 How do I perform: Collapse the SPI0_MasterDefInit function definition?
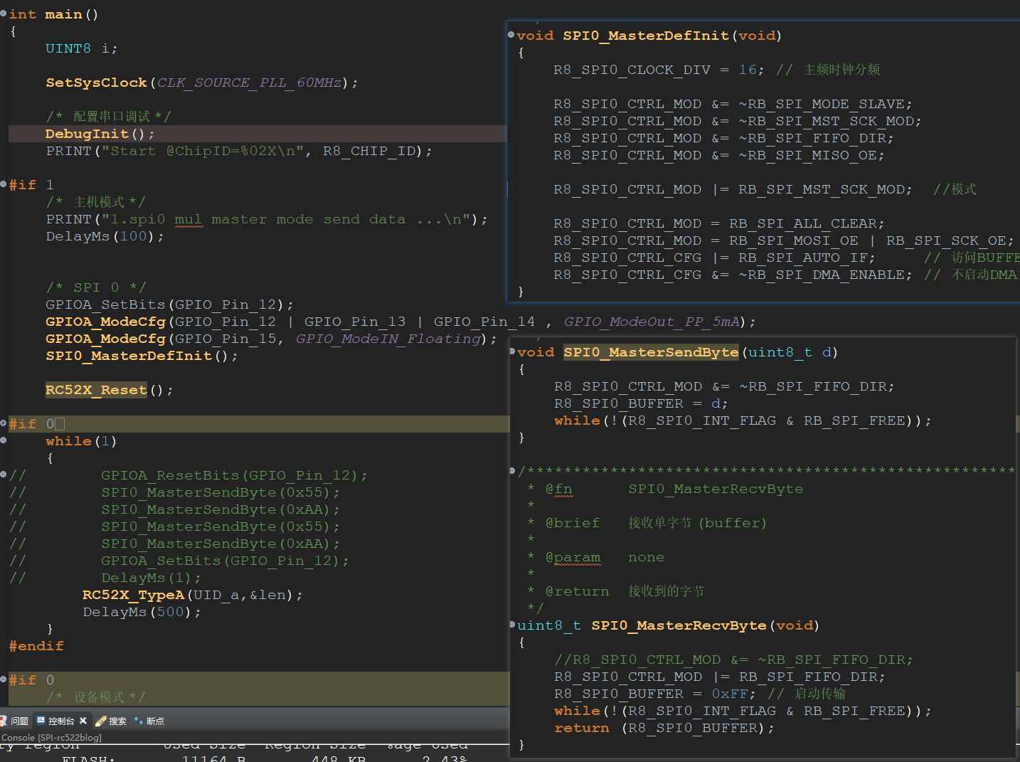[511, 35]
